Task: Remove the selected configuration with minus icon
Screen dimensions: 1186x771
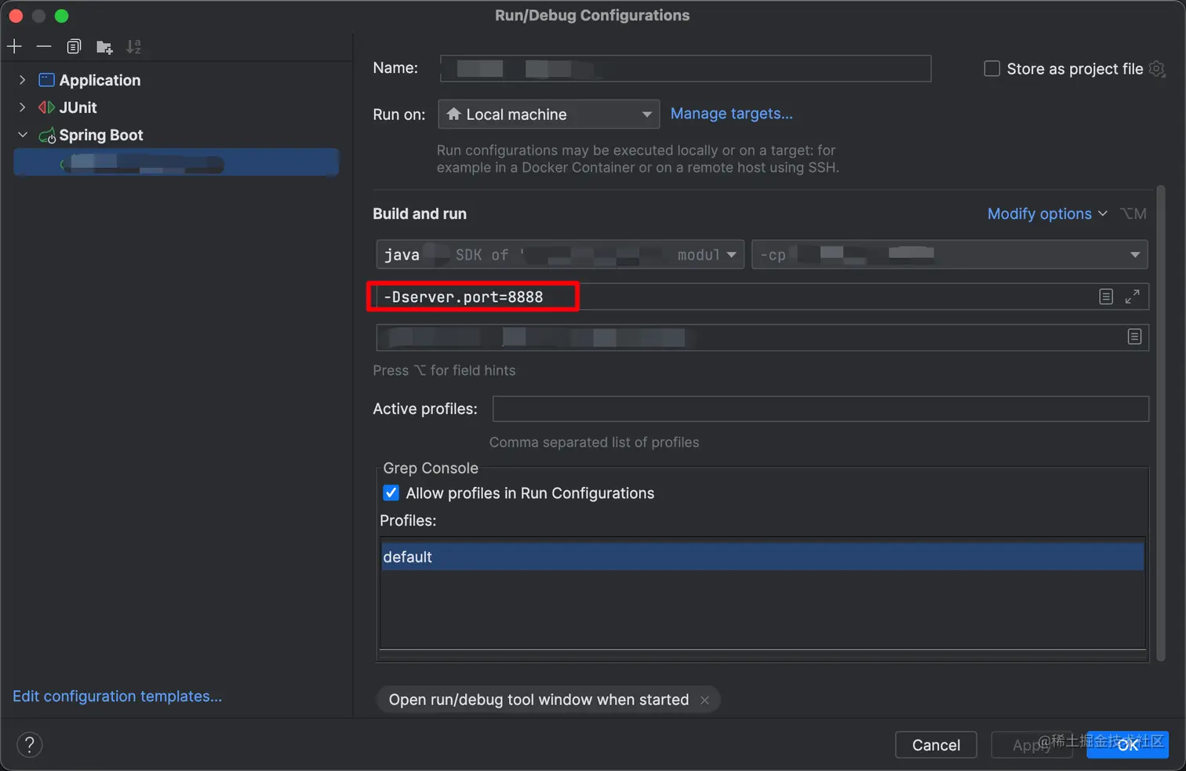Action: 44,47
